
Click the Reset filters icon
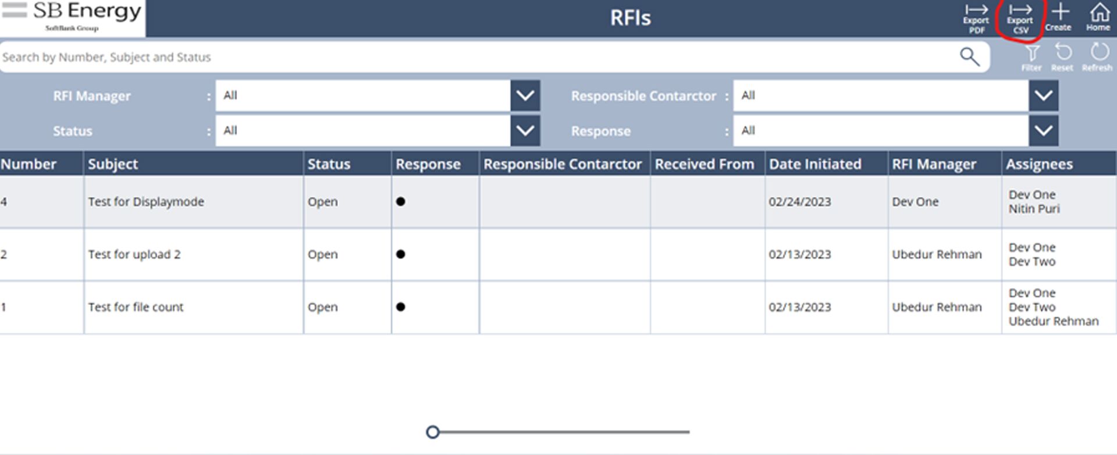click(x=1063, y=57)
